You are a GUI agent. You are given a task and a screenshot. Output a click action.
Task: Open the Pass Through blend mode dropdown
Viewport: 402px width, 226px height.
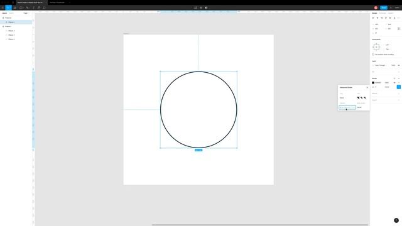click(381, 65)
